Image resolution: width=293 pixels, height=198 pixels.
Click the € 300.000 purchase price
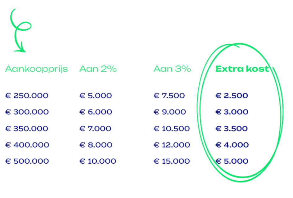27,112
